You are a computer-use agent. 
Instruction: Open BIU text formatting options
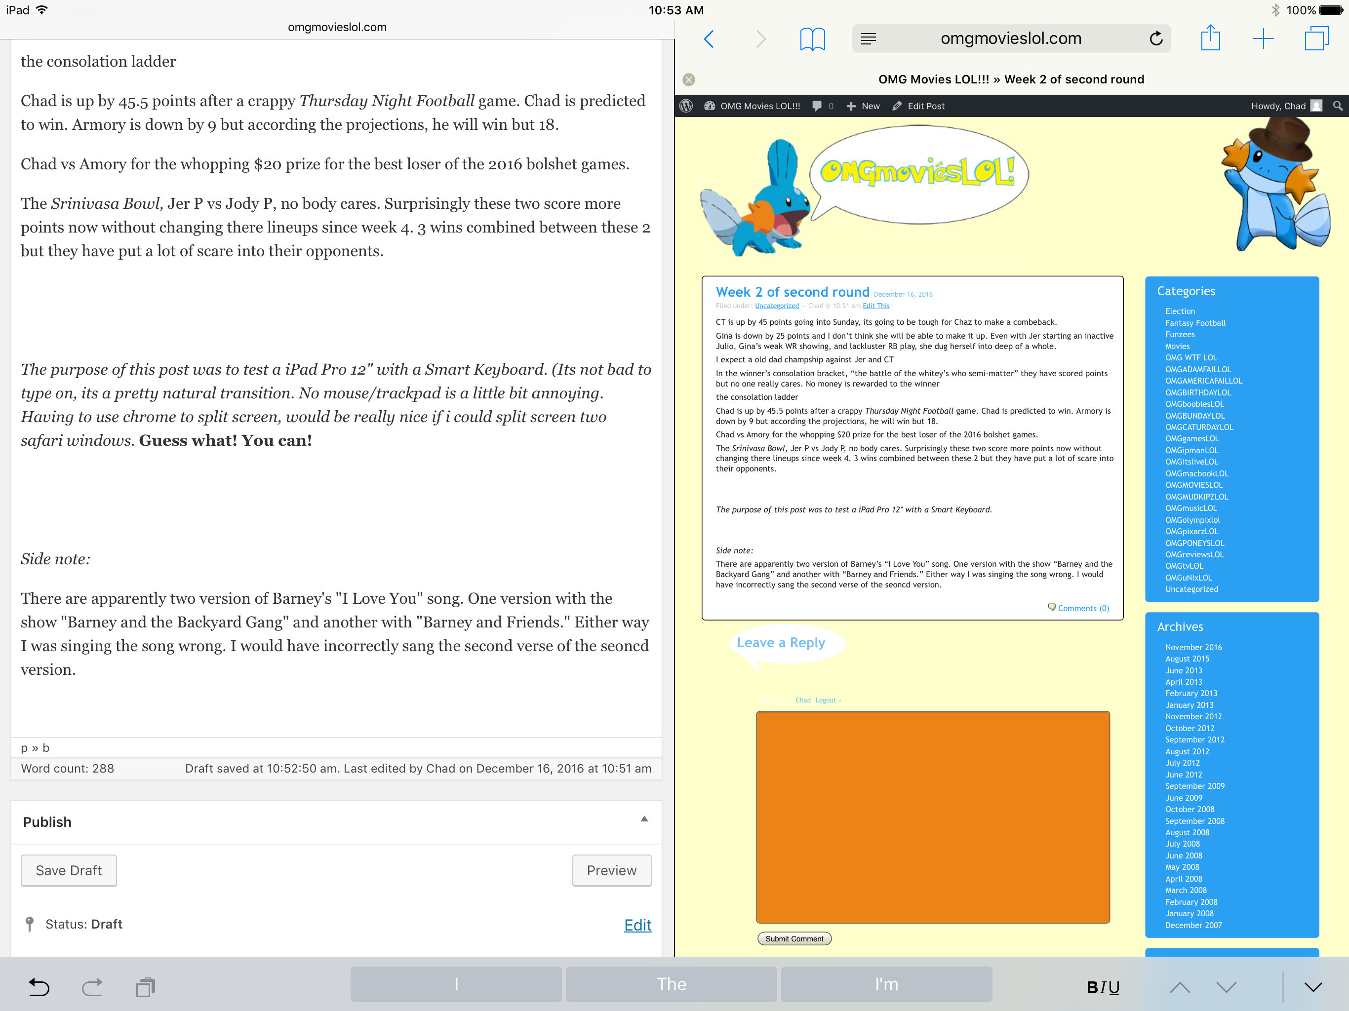click(x=1103, y=987)
